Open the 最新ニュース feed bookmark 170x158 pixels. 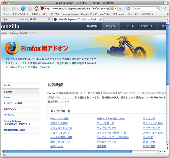(39, 14)
